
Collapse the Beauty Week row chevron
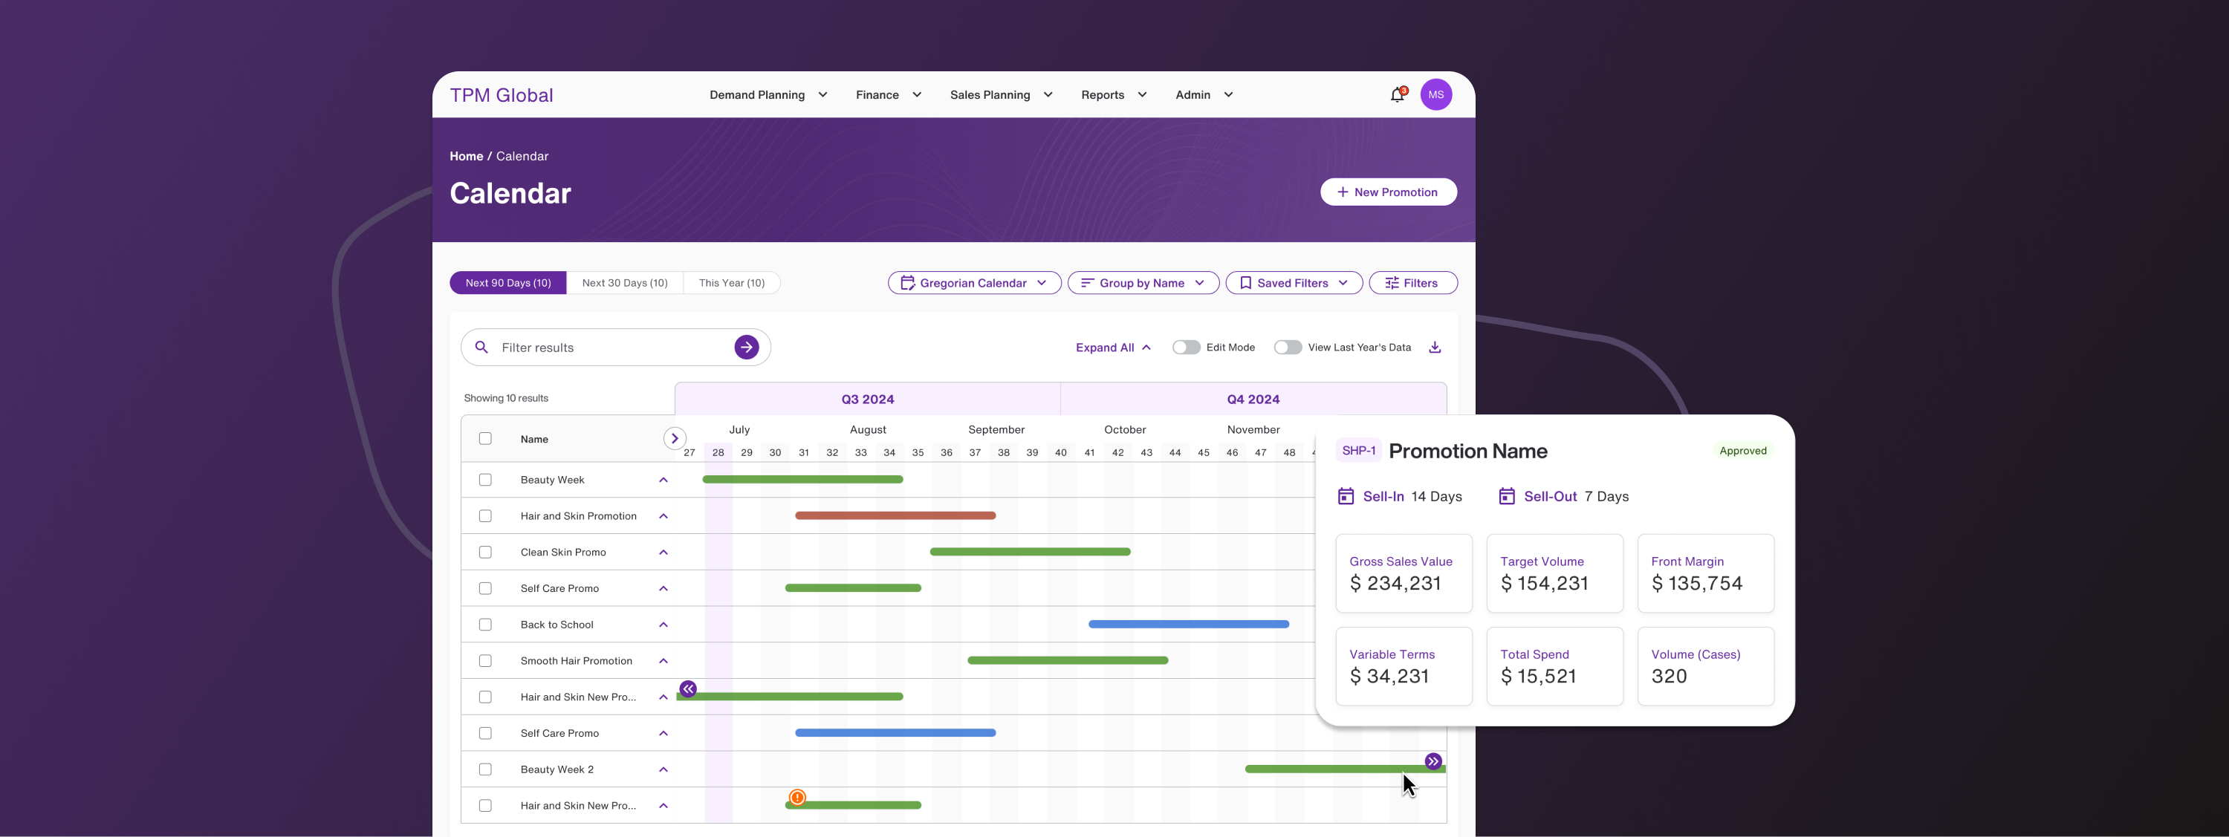663,480
